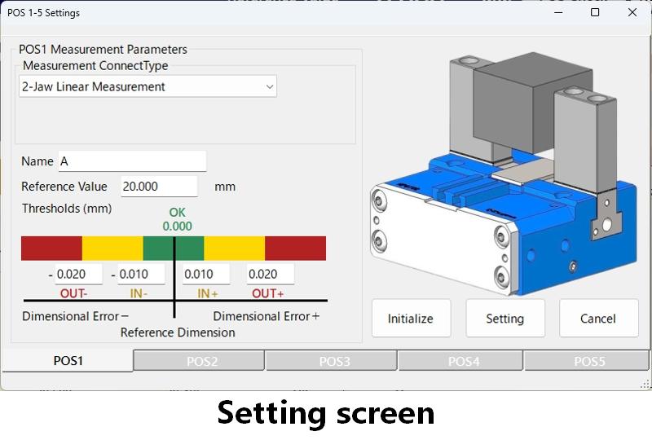
Task: Select the OUT+ threshold value box
Action: (x=271, y=274)
